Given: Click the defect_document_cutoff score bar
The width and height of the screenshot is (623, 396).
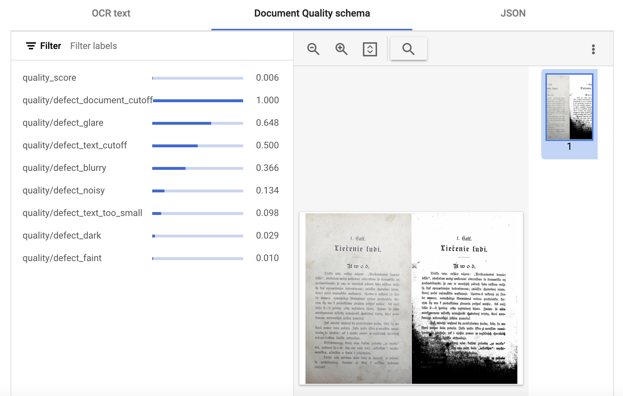Looking at the screenshot, I should coord(198,101).
